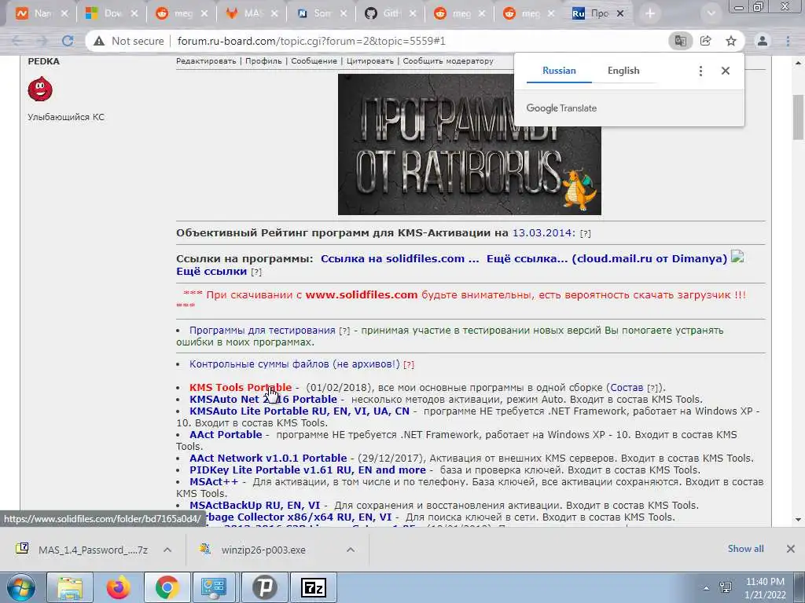Bookmark this page with the star icon
The width and height of the screenshot is (805, 603).
pos(731,41)
